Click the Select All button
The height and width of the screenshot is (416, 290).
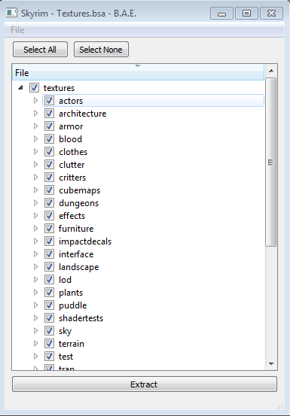(x=40, y=50)
